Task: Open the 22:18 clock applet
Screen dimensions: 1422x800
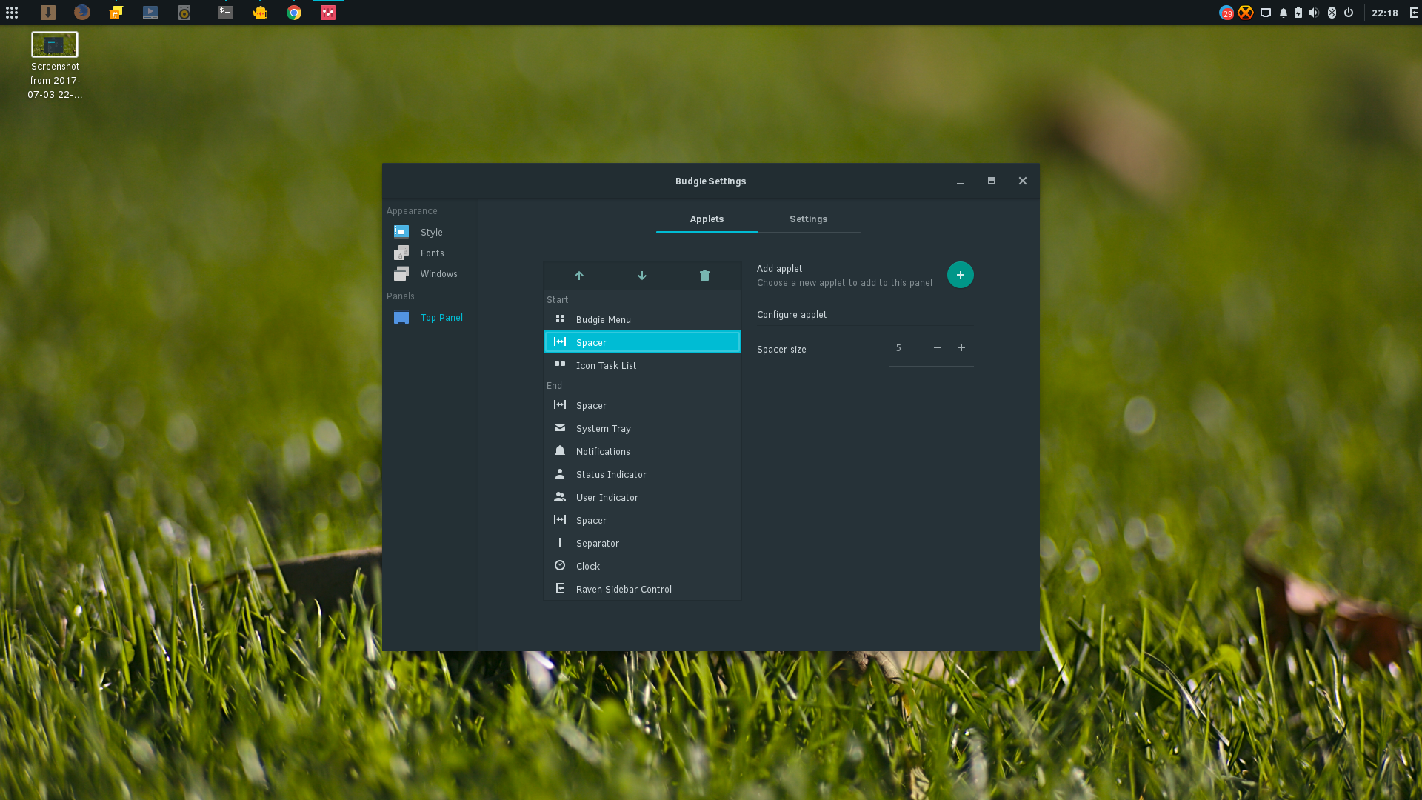Action: (1384, 13)
